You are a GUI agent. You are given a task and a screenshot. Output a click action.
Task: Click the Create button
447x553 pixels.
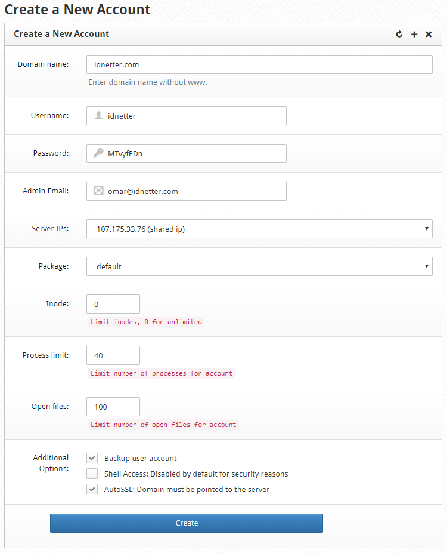click(187, 523)
